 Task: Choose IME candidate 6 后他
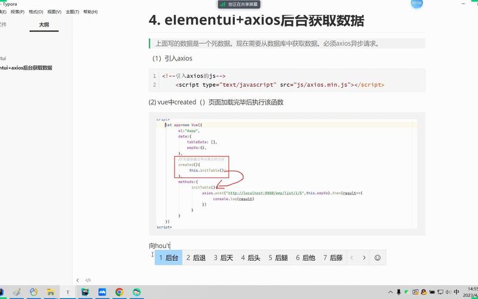click(x=306, y=258)
